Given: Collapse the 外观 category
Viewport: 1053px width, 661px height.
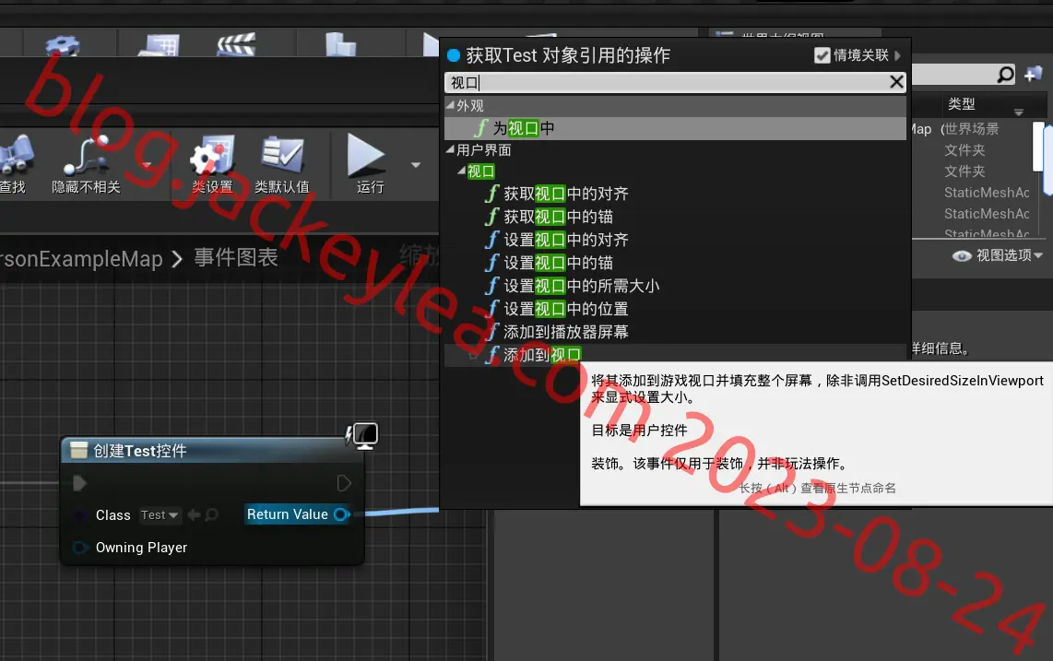Looking at the screenshot, I should tap(450, 105).
